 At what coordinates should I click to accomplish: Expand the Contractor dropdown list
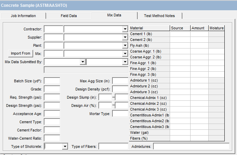tap(125, 29)
